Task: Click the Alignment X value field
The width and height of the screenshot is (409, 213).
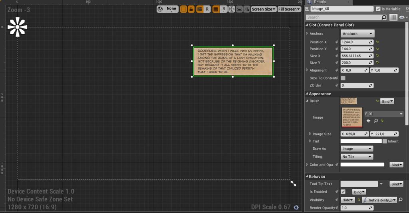Action: 355,70
